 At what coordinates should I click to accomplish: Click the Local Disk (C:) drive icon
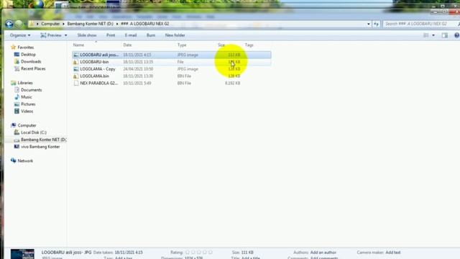pos(17,132)
